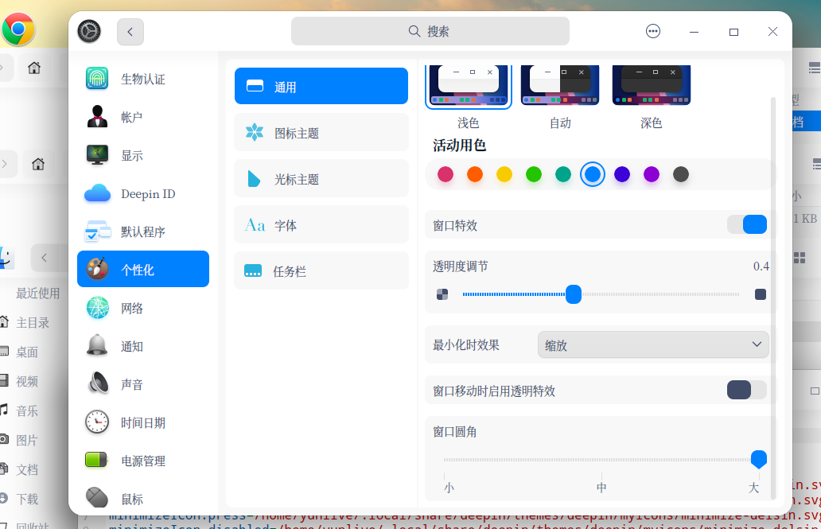Click the 搜索 search field
Image resolution: width=821 pixels, height=529 pixels.
pyautogui.click(x=430, y=31)
